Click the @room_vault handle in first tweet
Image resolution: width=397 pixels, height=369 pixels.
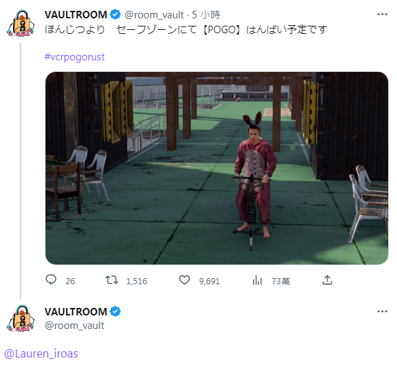point(154,15)
